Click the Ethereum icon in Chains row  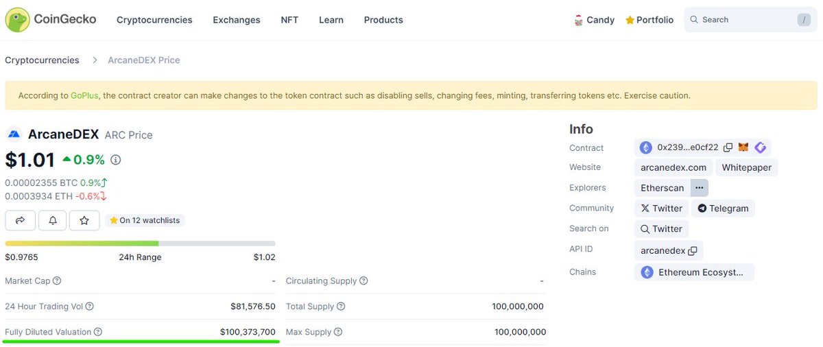[647, 272]
